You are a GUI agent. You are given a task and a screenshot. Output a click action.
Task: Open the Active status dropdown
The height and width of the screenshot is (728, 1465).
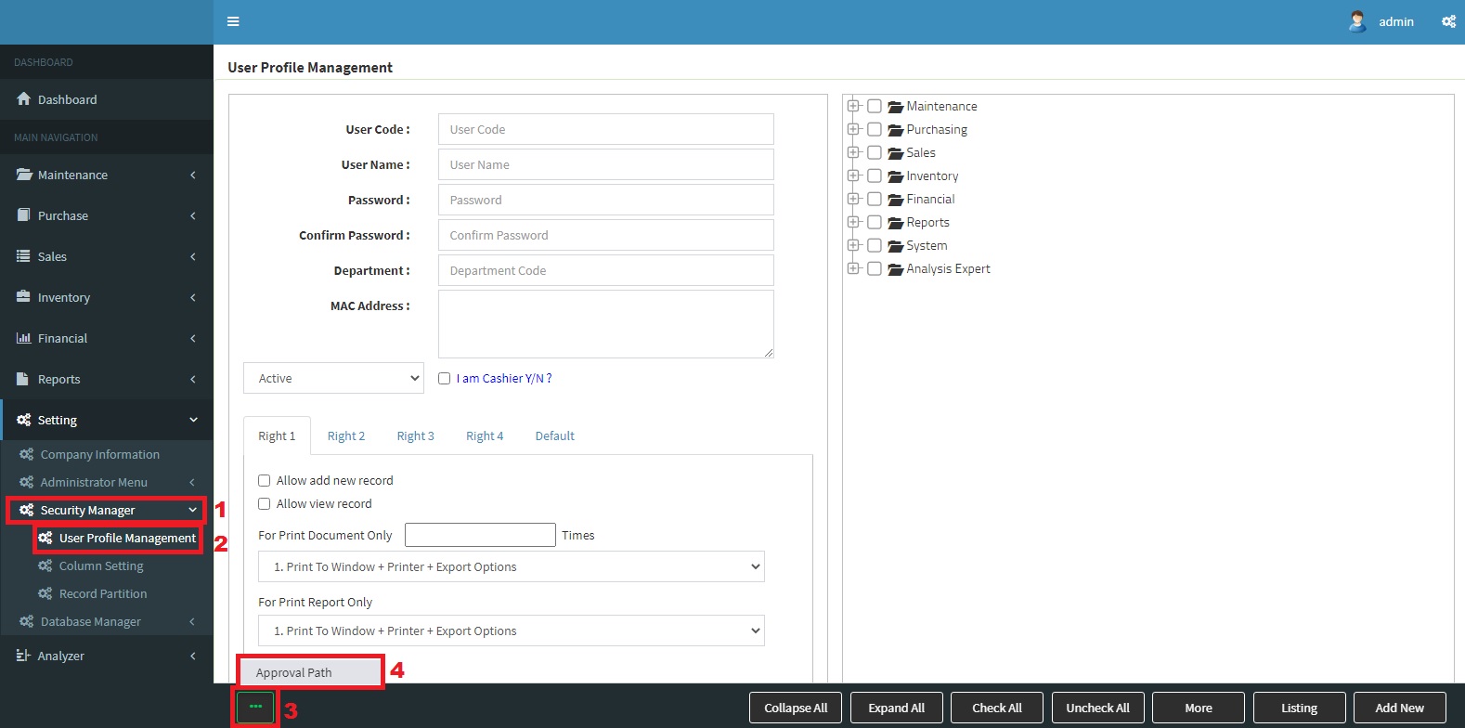coord(333,378)
